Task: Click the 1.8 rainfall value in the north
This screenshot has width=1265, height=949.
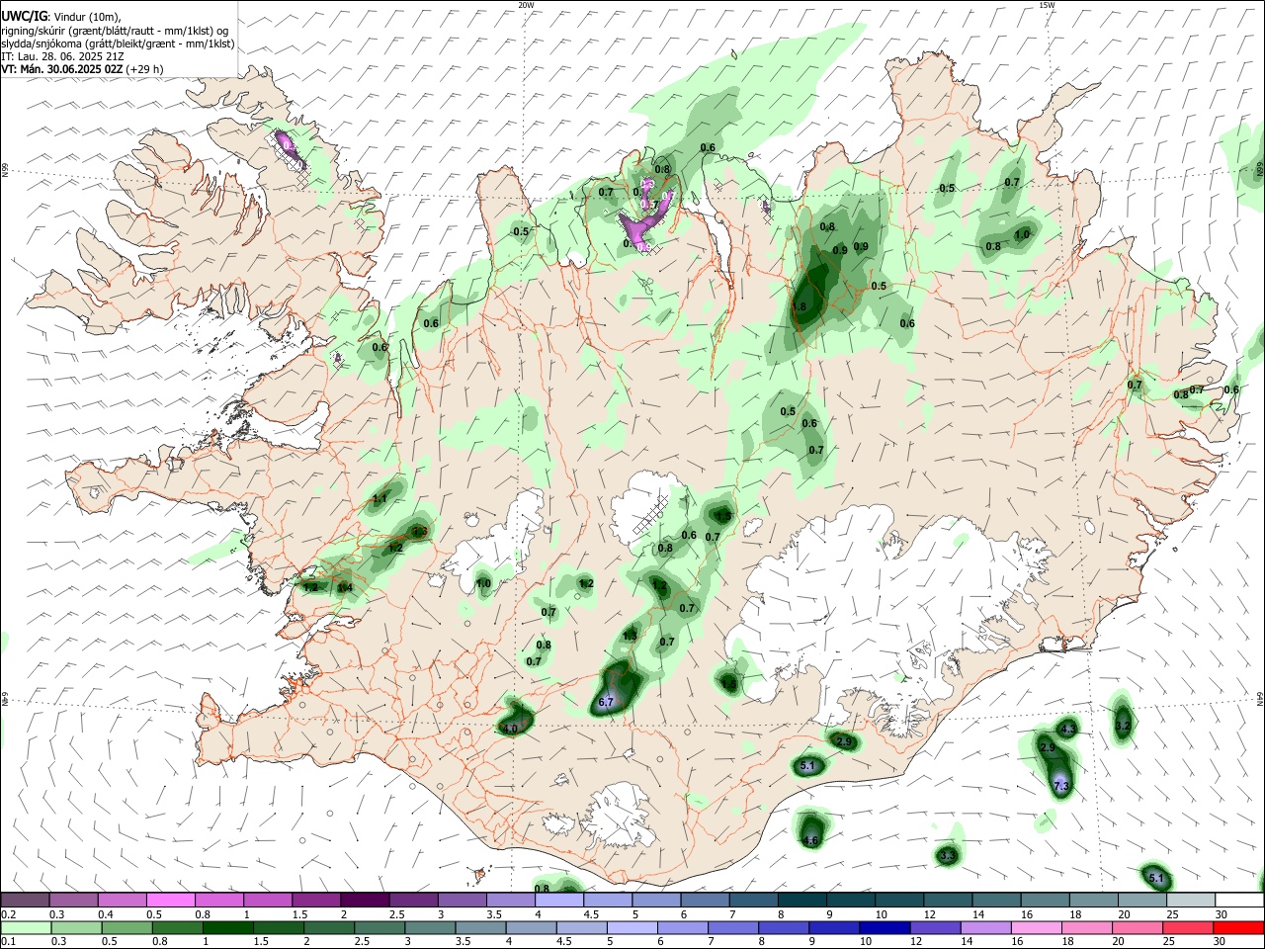Action: [800, 307]
